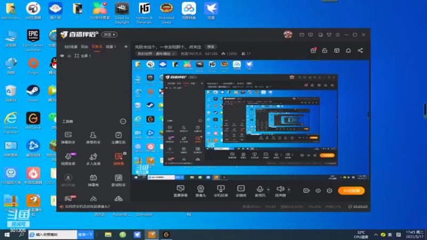Open the gift box icon with badge
Viewport: 427px width, 240px height.
point(313,50)
